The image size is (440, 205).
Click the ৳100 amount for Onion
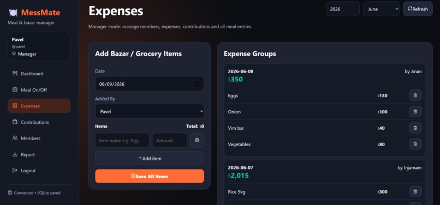coord(383,112)
